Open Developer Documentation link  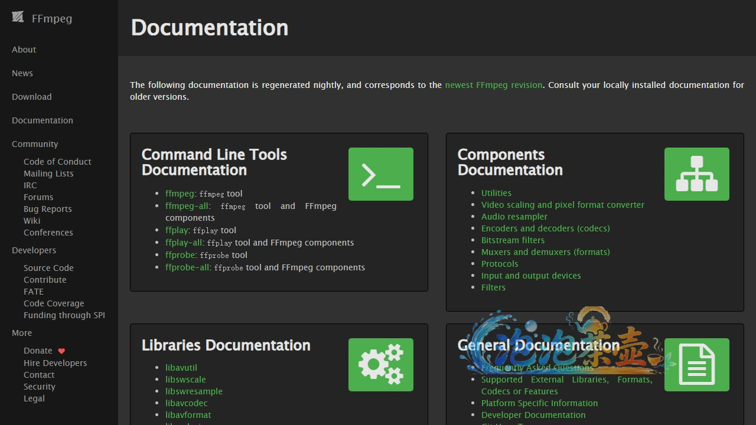point(533,415)
